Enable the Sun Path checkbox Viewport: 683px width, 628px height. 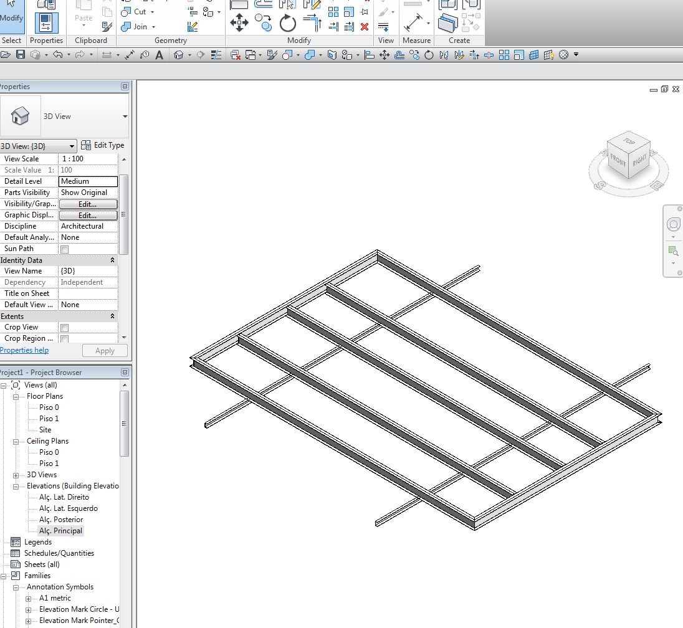[x=64, y=249]
